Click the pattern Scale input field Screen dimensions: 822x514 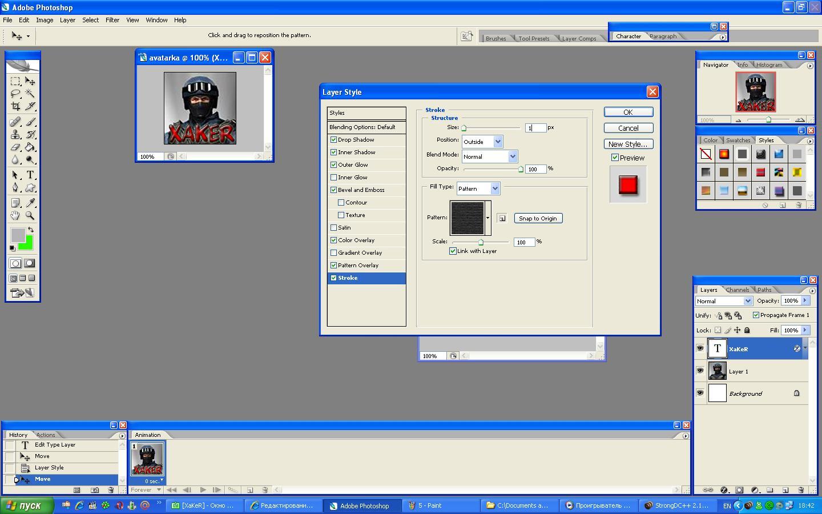click(524, 242)
